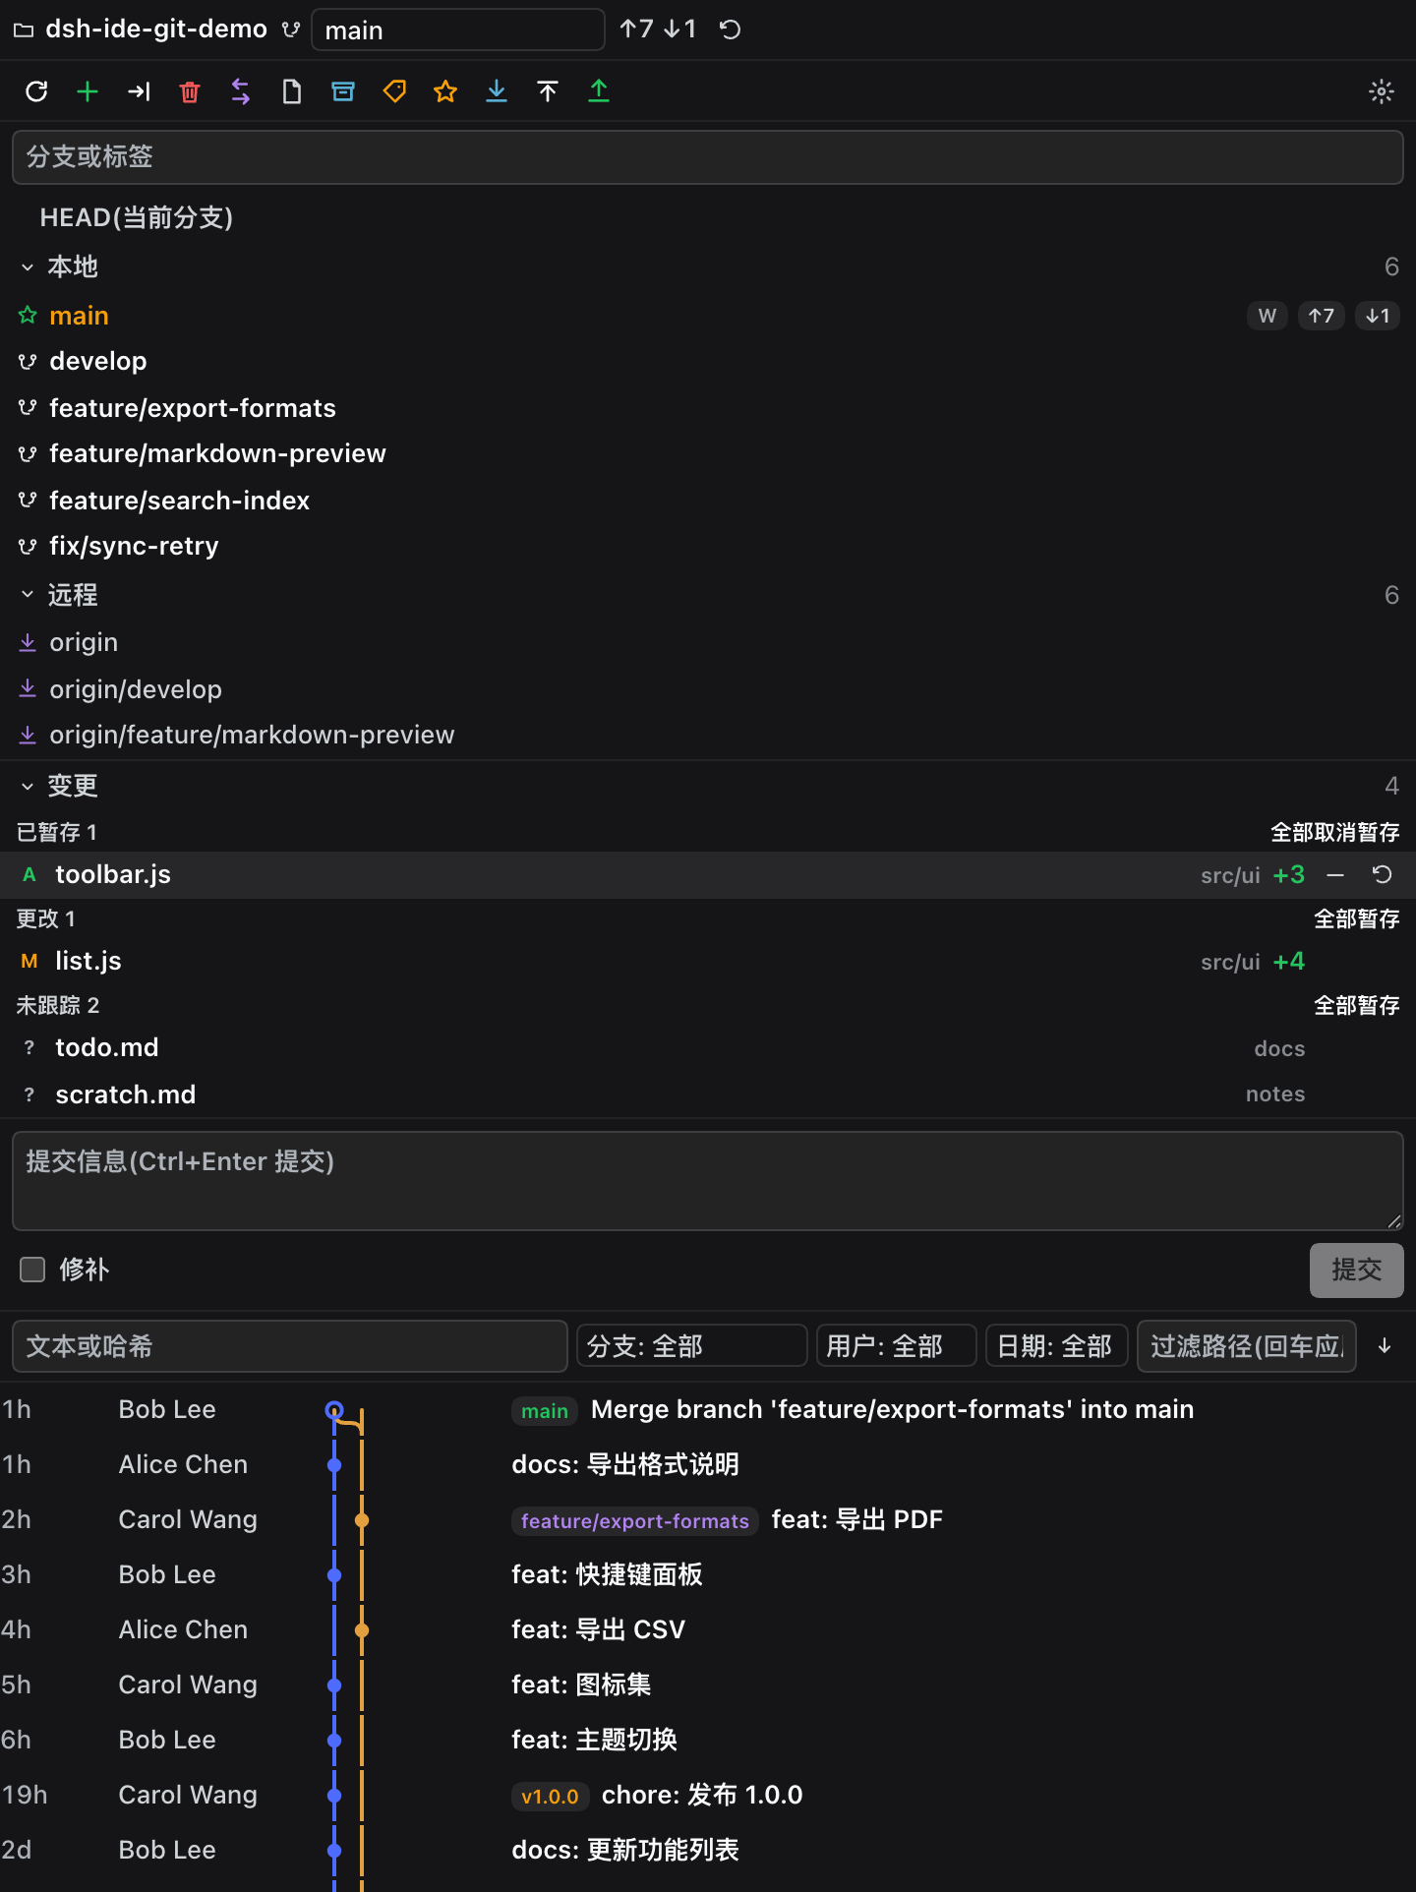
Task: Select untracked file scratch.md
Action: [708, 1094]
